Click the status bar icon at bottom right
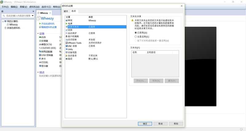Viewport: 246px width, 131px height. pyautogui.click(x=241, y=129)
